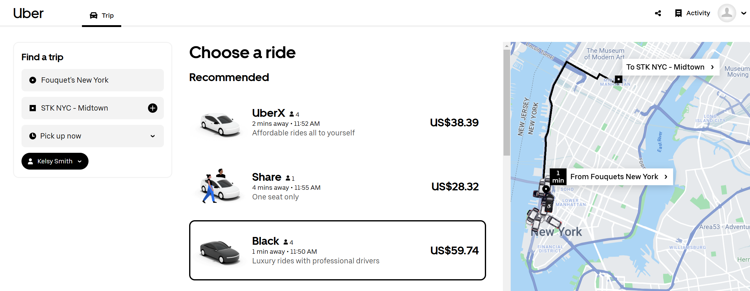Click the UberX white car image

pos(220,124)
